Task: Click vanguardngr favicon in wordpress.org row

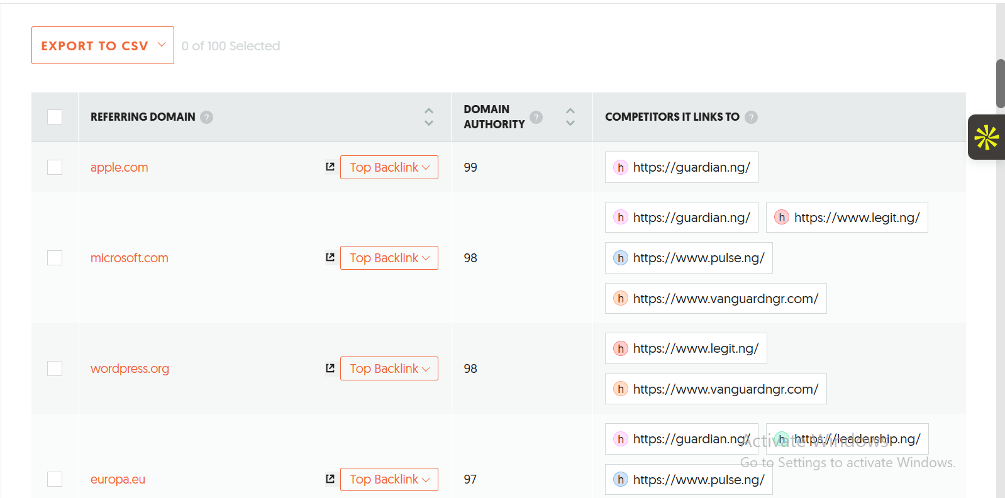Action: pyautogui.click(x=621, y=389)
